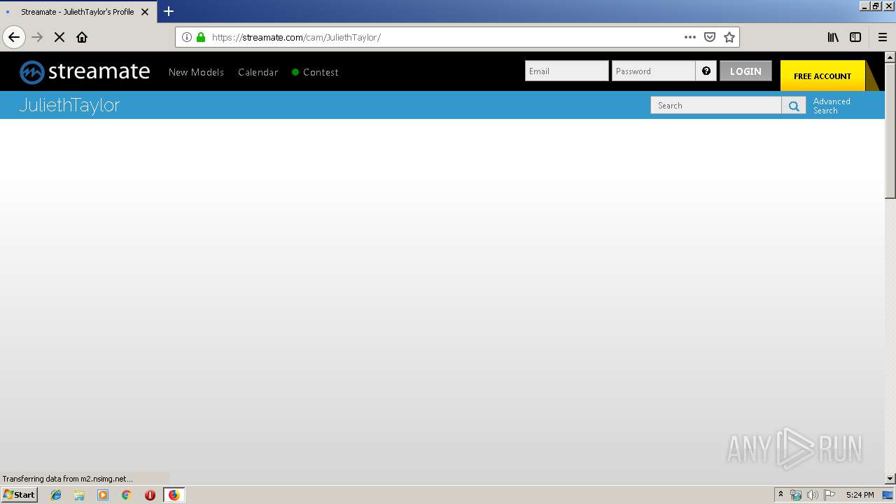Click the page scrollbar down arrow
Viewport: 896px width, 504px height.
coord(890,479)
